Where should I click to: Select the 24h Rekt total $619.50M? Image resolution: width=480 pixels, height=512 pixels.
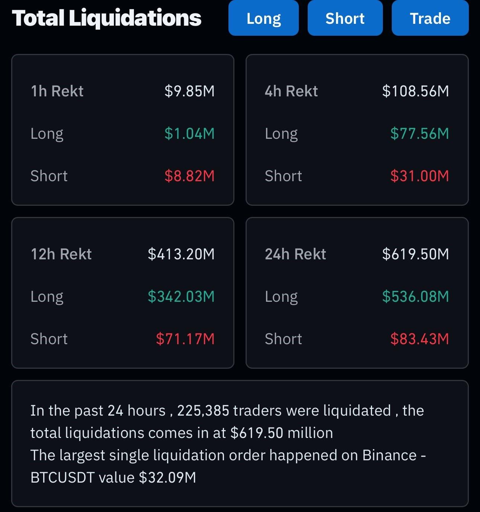click(416, 254)
